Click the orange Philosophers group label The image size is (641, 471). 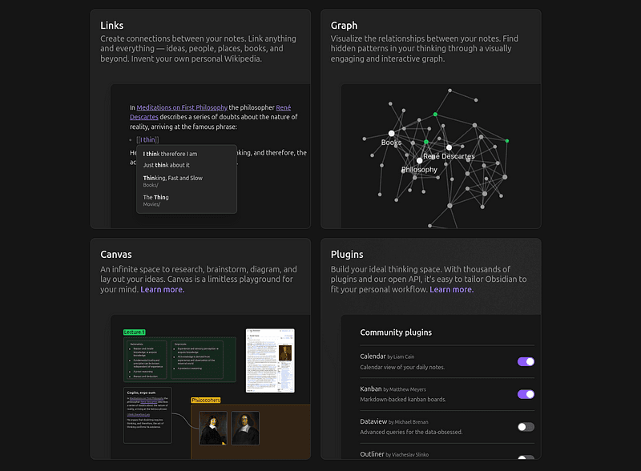[x=205, y=400]
